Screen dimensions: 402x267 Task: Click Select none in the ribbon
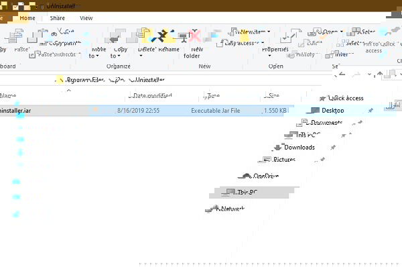point(348,43)
